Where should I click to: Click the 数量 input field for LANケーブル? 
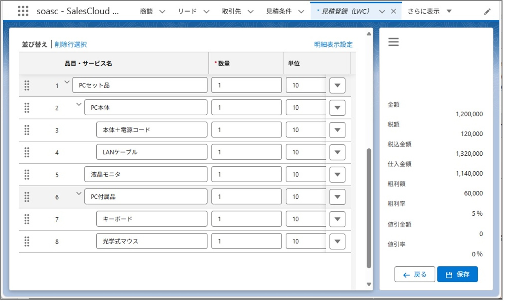point(246,152)
